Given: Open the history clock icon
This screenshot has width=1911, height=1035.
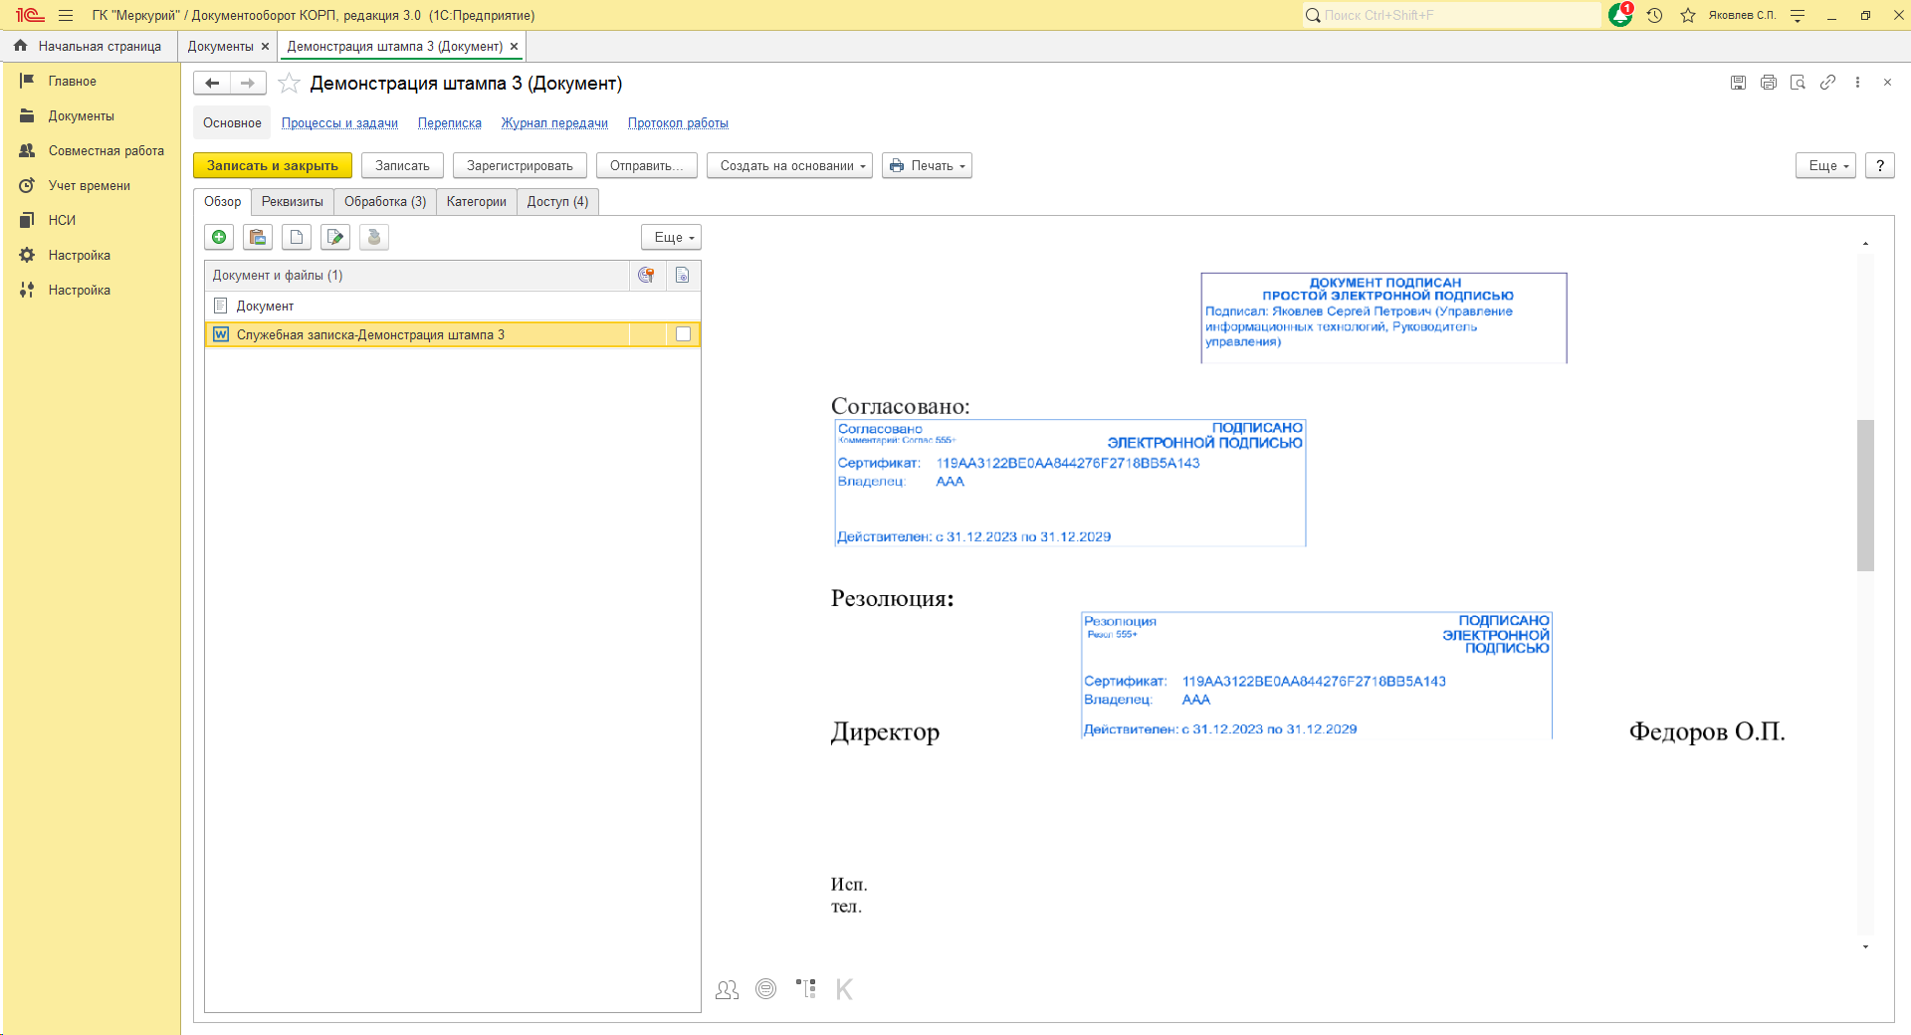Looking at the screenshot, I should [1654, 15].
